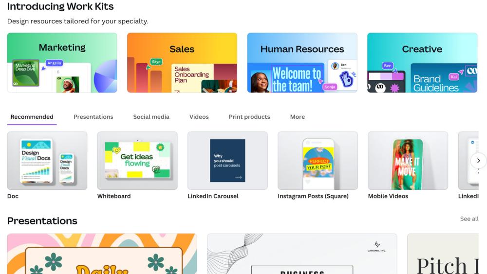Start a Mobile Videos design
The height and width of the screenshot is (274, 487).
408,161
